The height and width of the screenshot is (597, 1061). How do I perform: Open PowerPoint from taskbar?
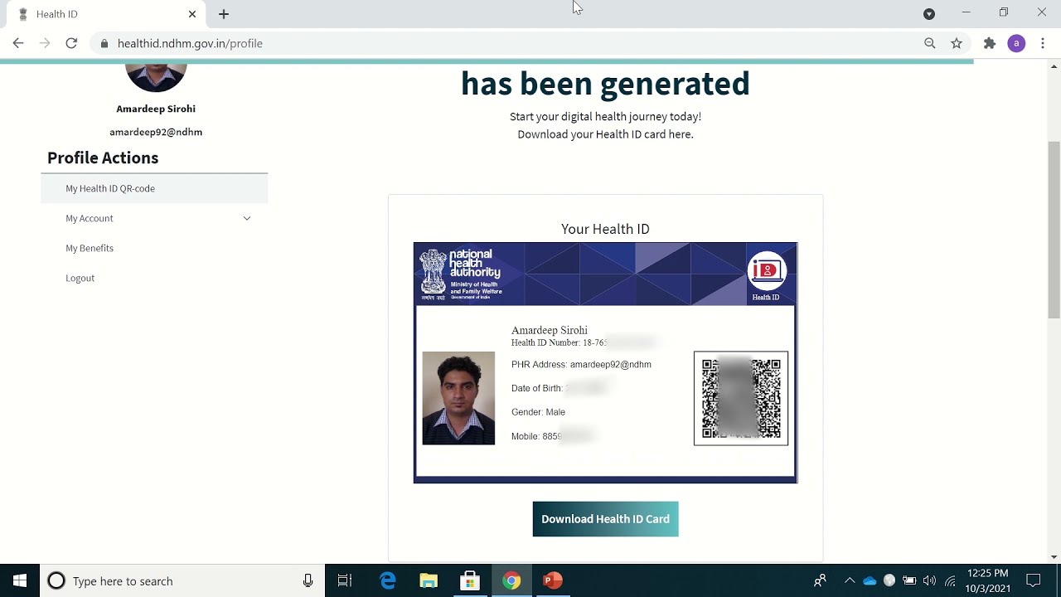(553, 581)
